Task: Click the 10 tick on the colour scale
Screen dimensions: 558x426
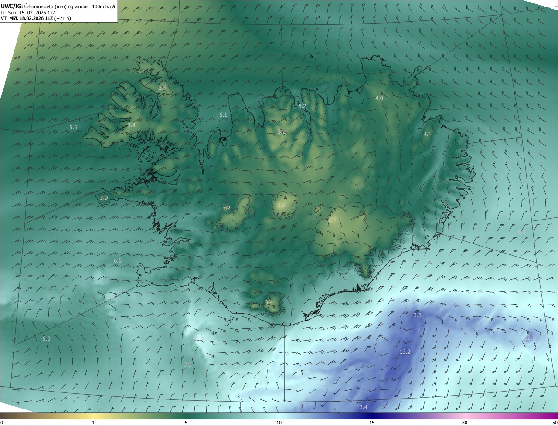Action: tap(279, 423)
